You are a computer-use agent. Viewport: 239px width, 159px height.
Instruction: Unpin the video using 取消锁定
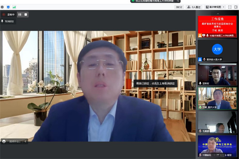[9, 21]
